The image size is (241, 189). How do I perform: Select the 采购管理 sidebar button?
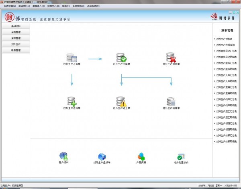[x=16, y=32]
